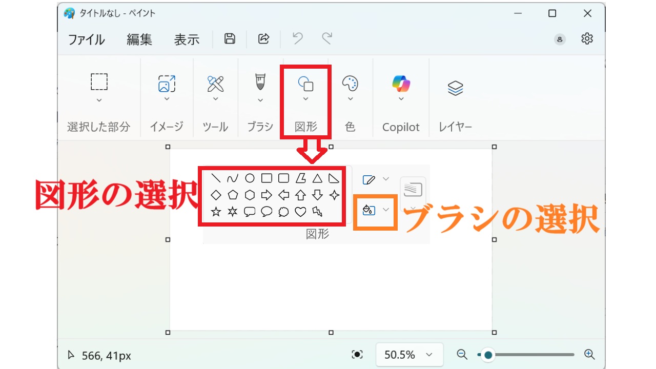
Task: Select the straight line shape
Action: [x=216, y=178]
